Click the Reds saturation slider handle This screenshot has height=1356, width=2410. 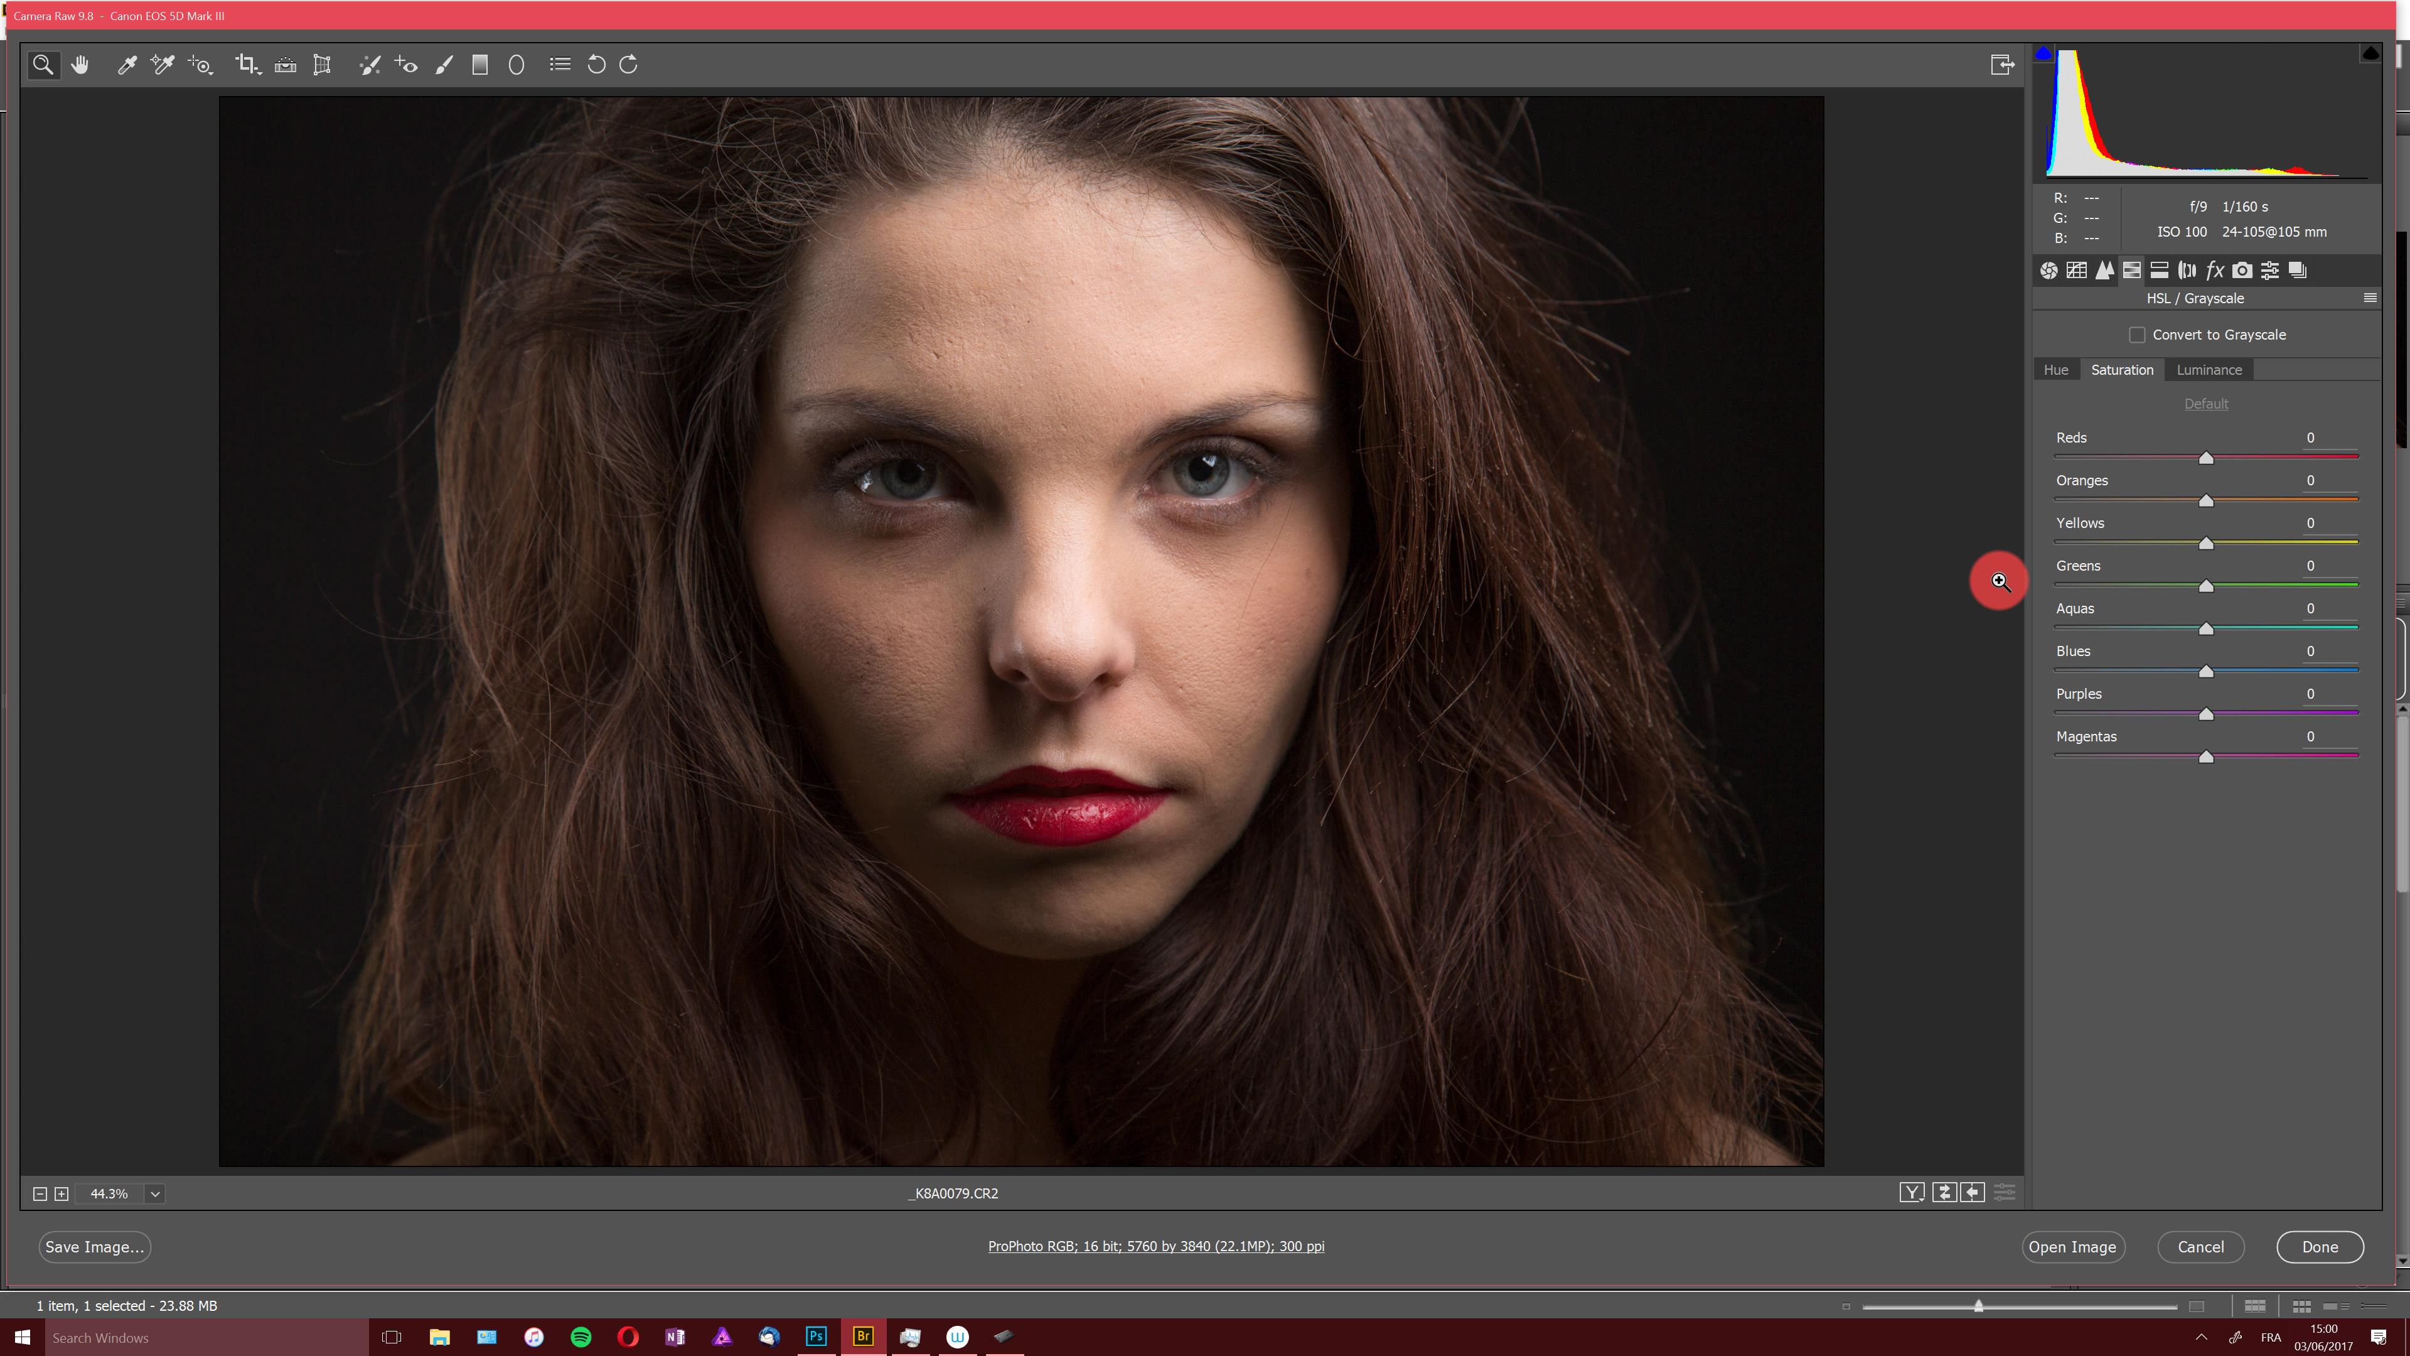pyautogui.click(x=2206, y=458)
